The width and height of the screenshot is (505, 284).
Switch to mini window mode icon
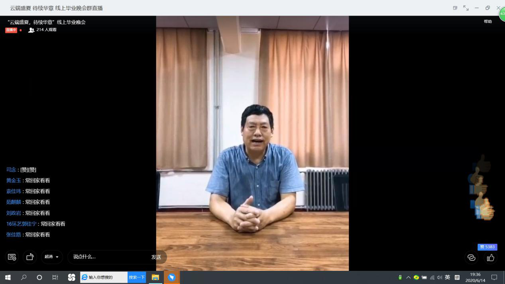(455, 8)
